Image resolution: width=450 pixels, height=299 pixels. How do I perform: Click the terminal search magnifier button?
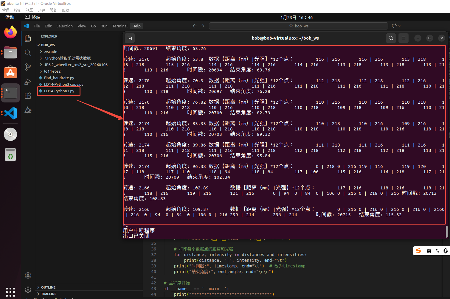[391, 38]
